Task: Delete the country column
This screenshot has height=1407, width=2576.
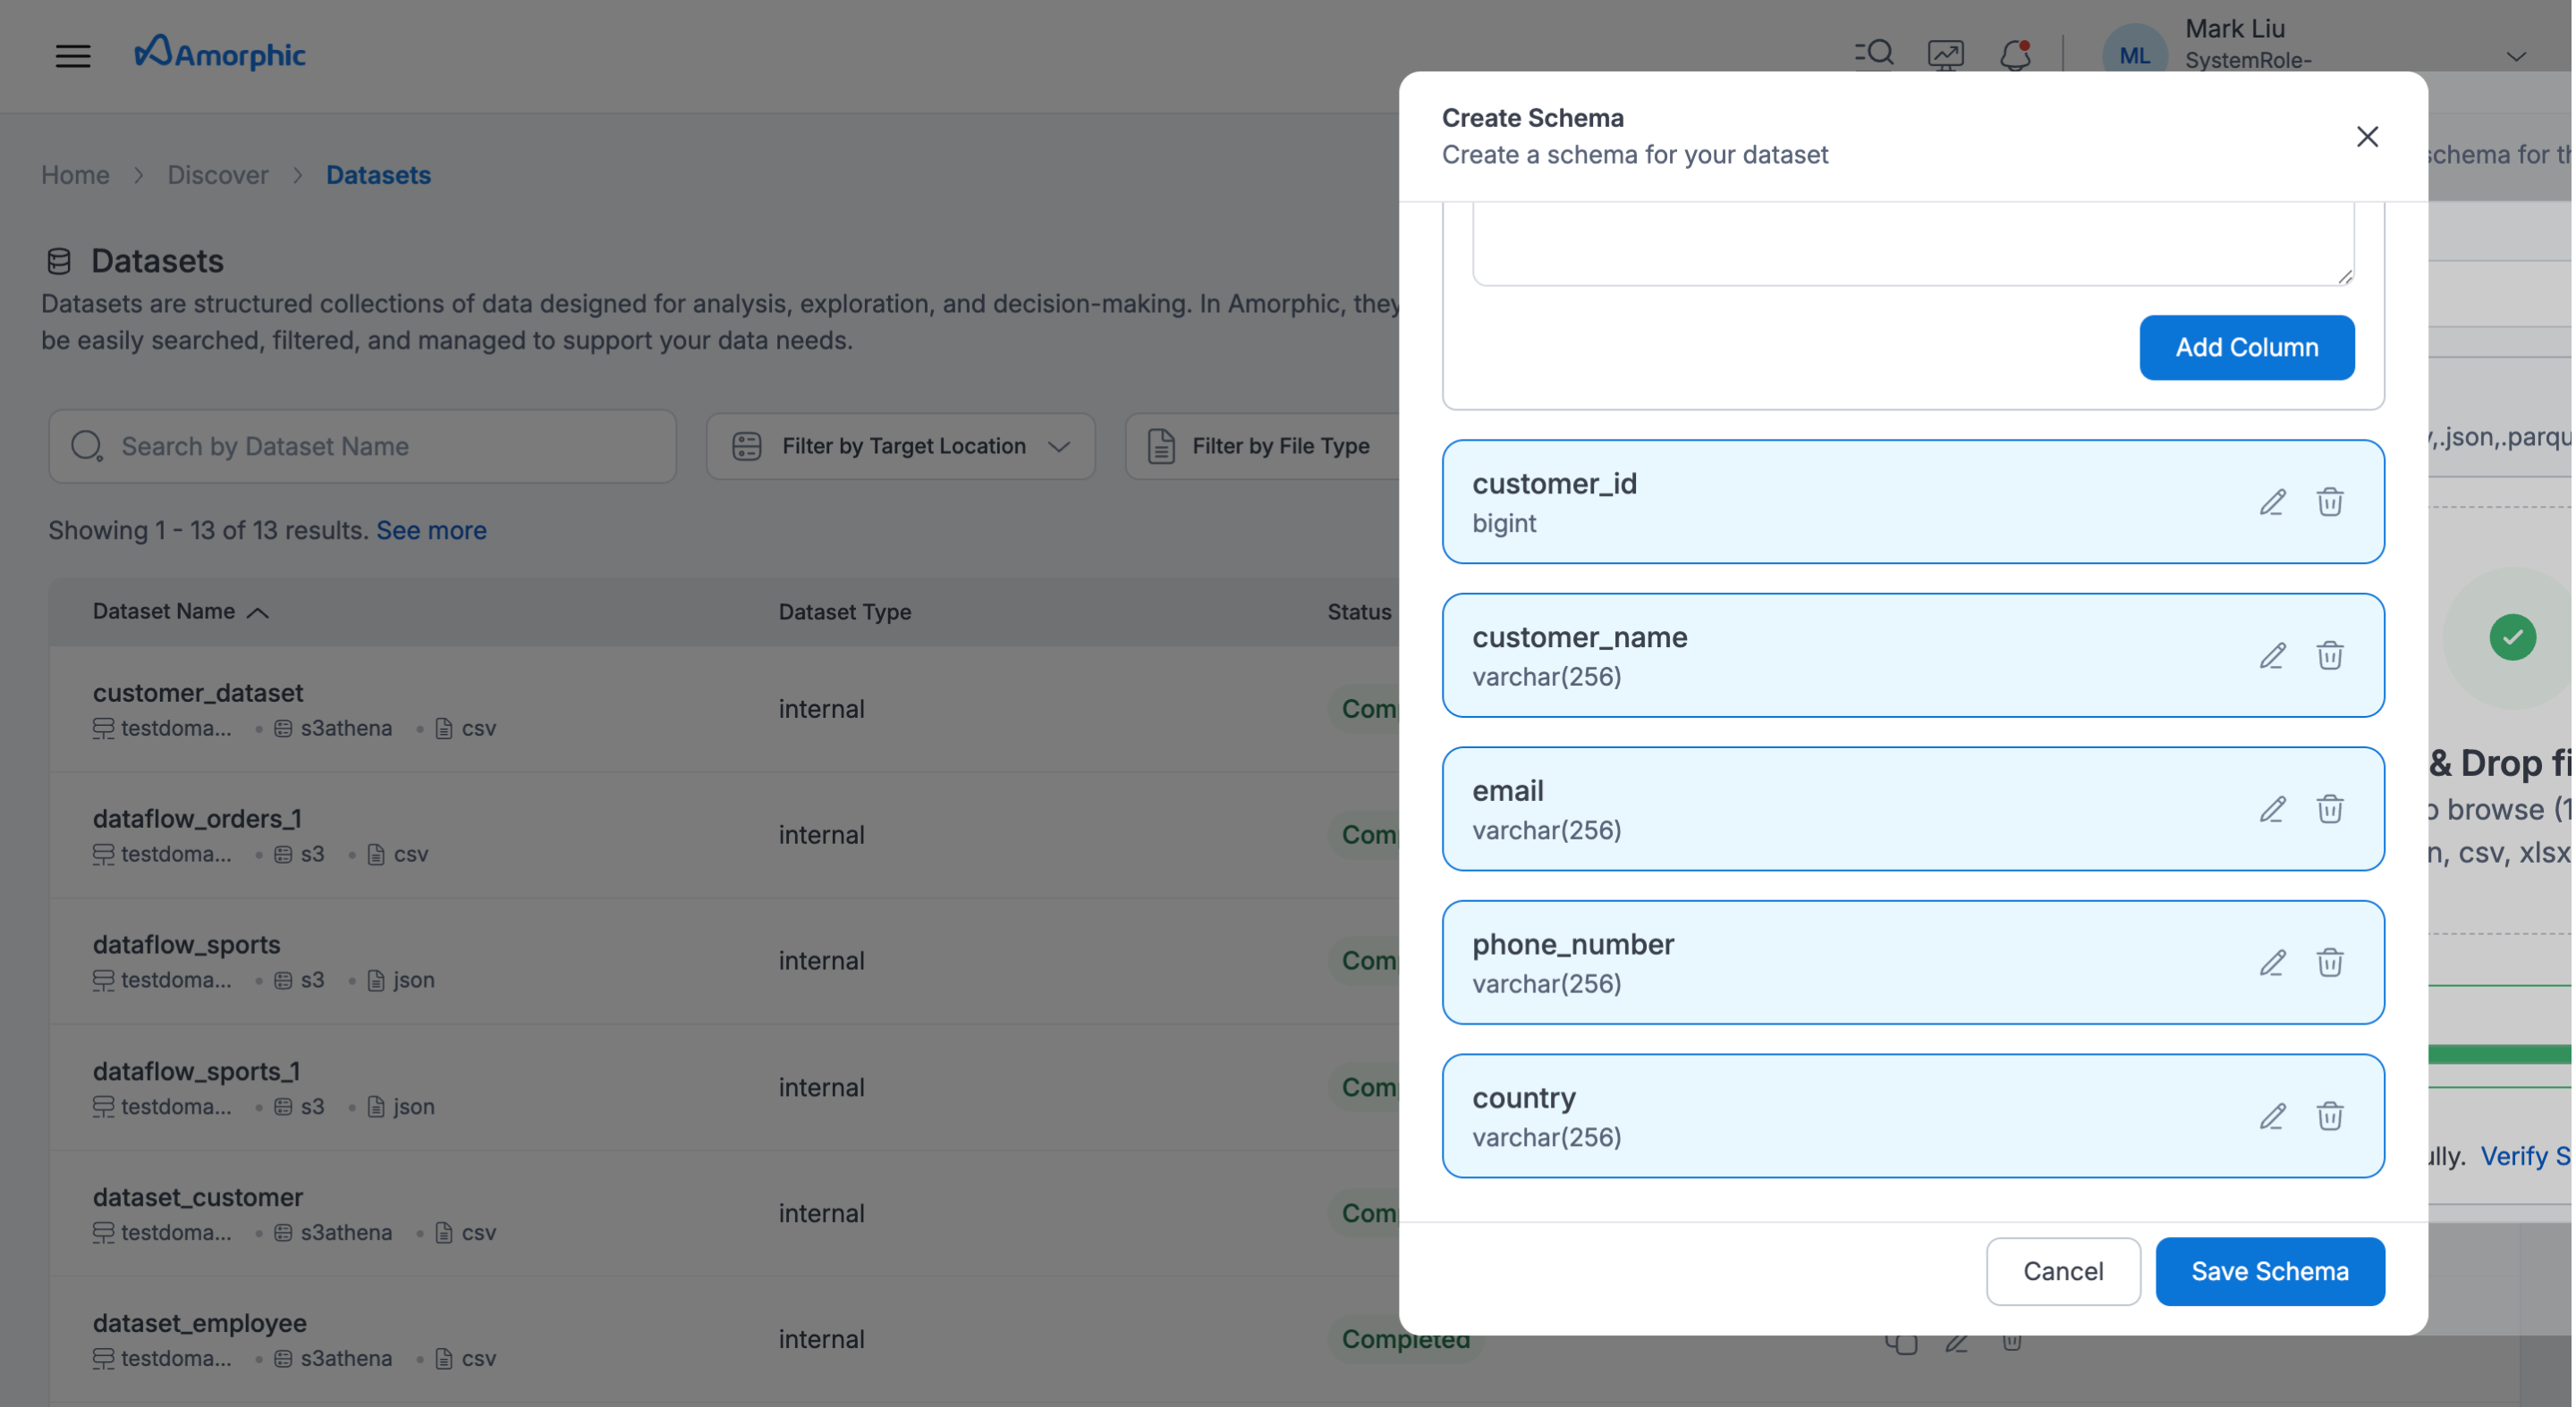Action: 2329,1116
